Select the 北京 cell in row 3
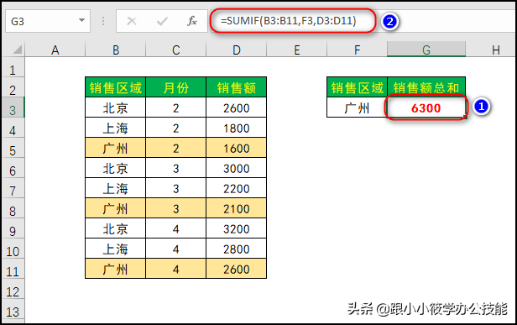 coord(116,107)
